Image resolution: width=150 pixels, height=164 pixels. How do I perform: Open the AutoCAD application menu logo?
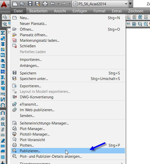[x=5, y=5]
